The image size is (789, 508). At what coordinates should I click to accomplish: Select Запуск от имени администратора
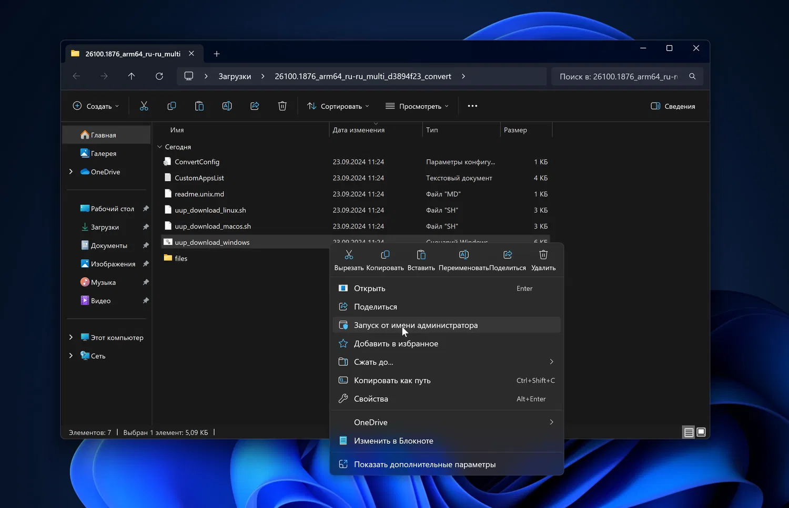(x=416, y=325)
